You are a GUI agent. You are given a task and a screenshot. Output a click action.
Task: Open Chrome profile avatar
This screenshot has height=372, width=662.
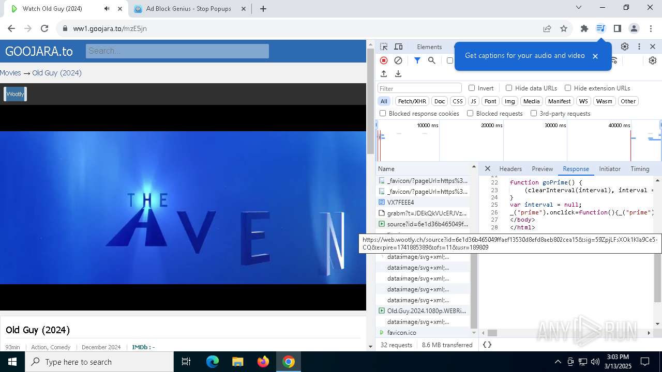(634, 28)
